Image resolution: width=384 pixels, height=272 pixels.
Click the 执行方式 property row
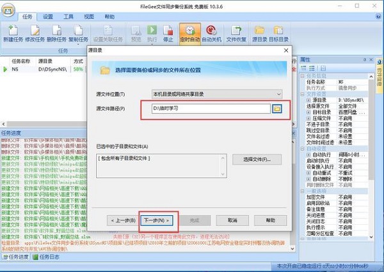pyautogui.click(x=337, y=88)
